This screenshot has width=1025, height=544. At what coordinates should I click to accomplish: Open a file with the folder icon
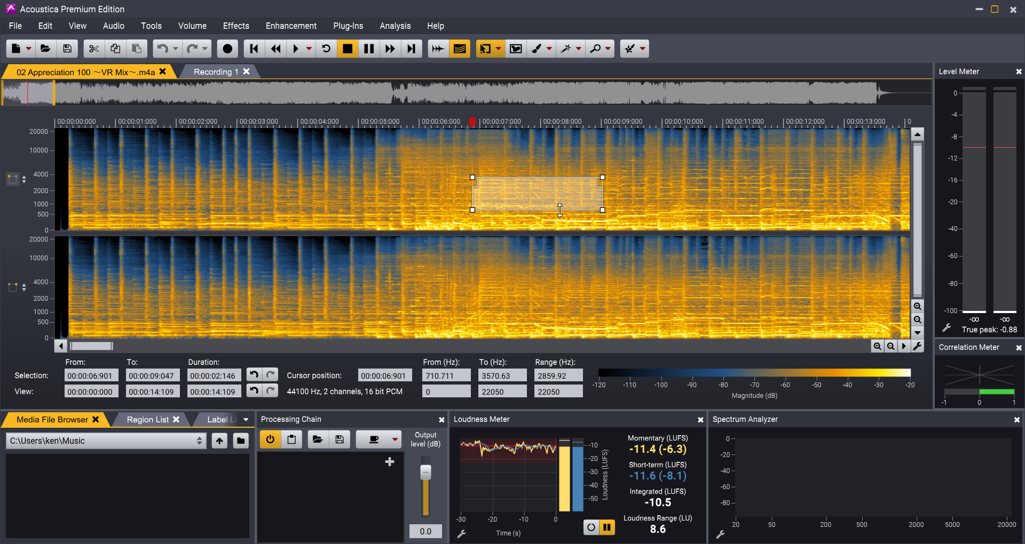coord(45,49)
